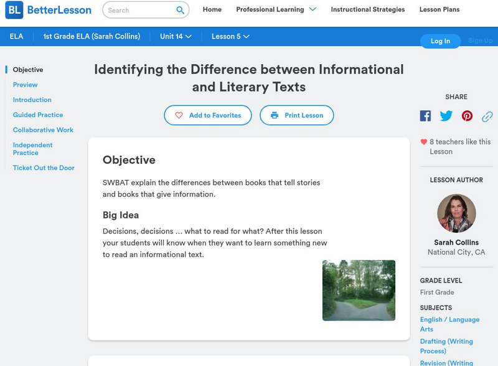Add lesson to Favorites

pos(208,115)
